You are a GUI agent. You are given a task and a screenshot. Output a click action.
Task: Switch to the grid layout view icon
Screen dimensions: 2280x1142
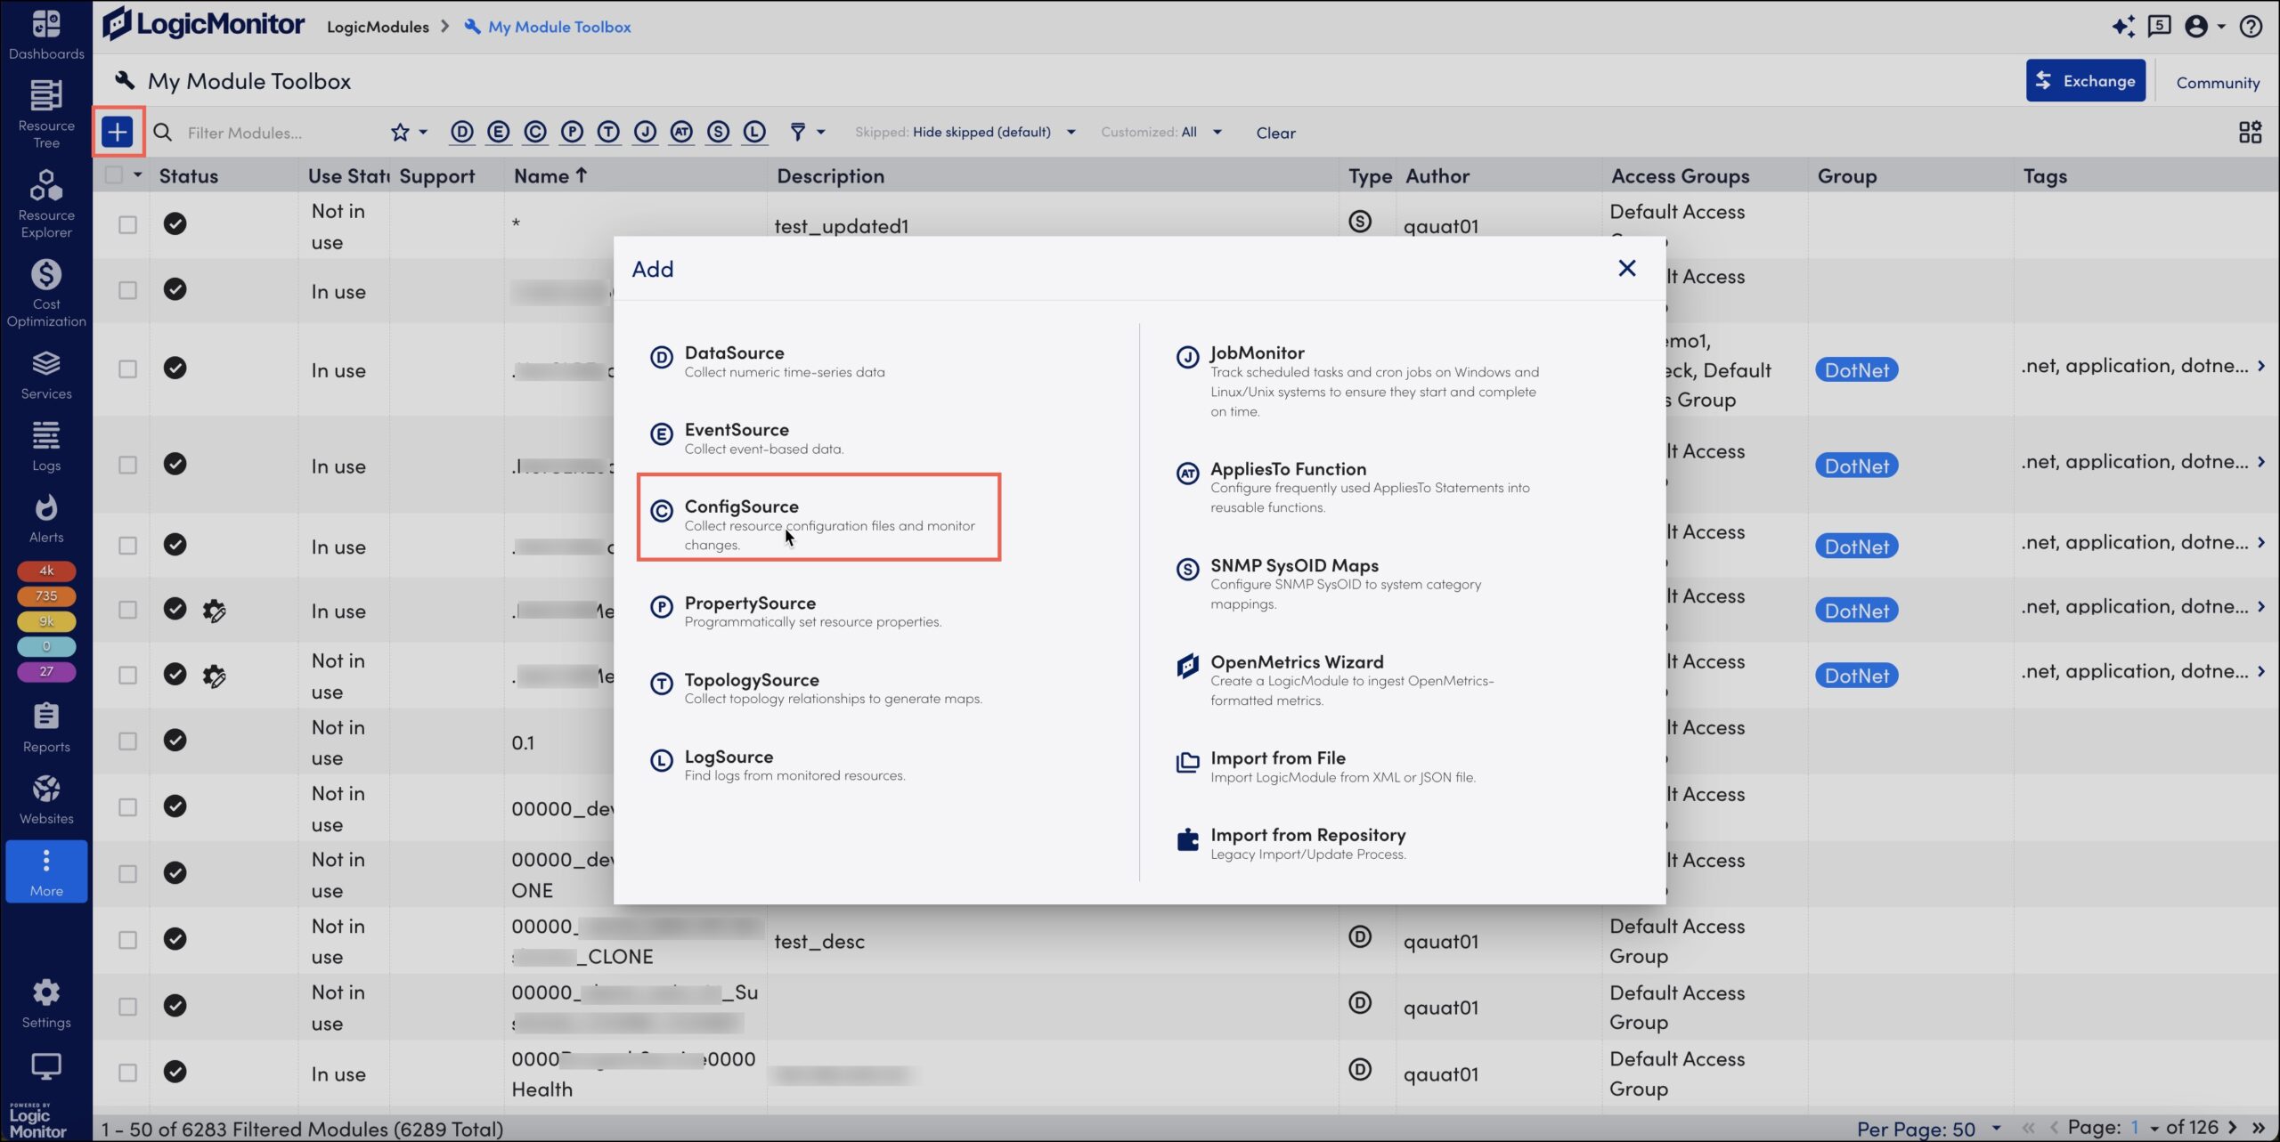[2250, 132]
